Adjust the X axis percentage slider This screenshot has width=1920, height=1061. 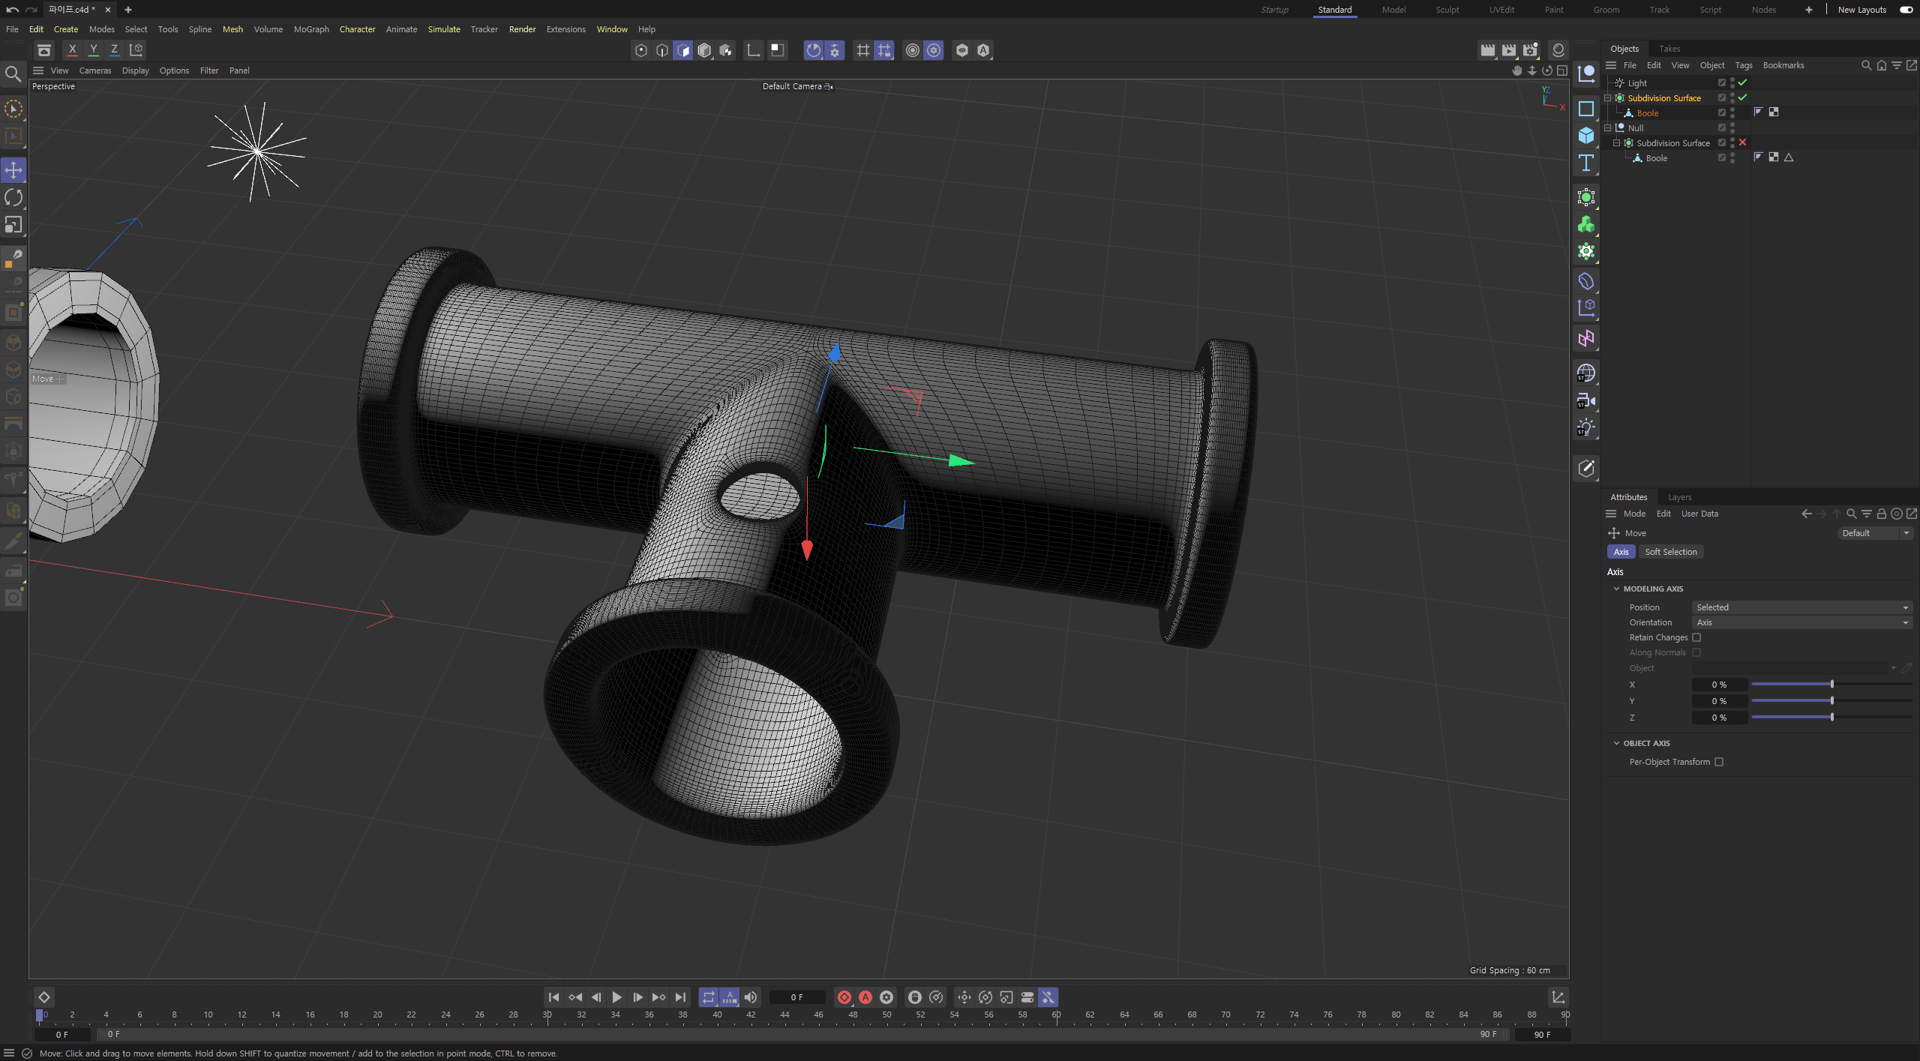(x=1831, y=685)
